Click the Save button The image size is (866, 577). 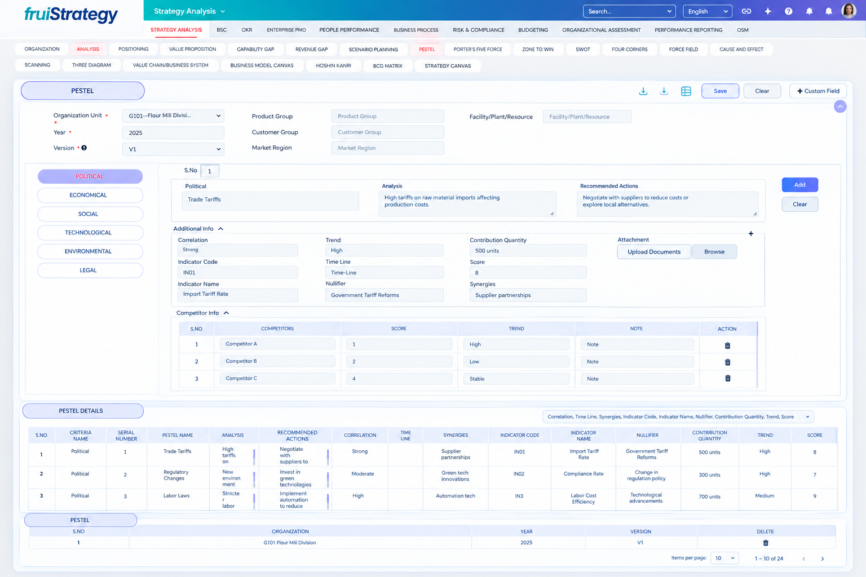click(x=721, y=91)
